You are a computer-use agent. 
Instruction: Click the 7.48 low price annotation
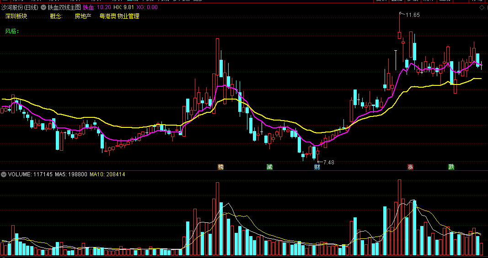click(x=329, y=162)
